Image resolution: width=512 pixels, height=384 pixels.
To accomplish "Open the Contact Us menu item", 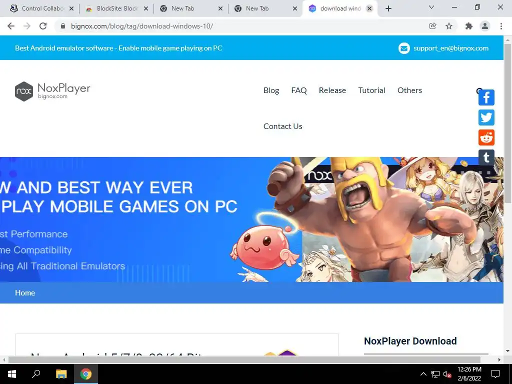I will 283,126.
